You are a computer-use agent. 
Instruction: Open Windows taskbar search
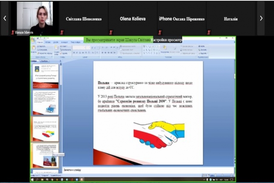pos(37,180)
